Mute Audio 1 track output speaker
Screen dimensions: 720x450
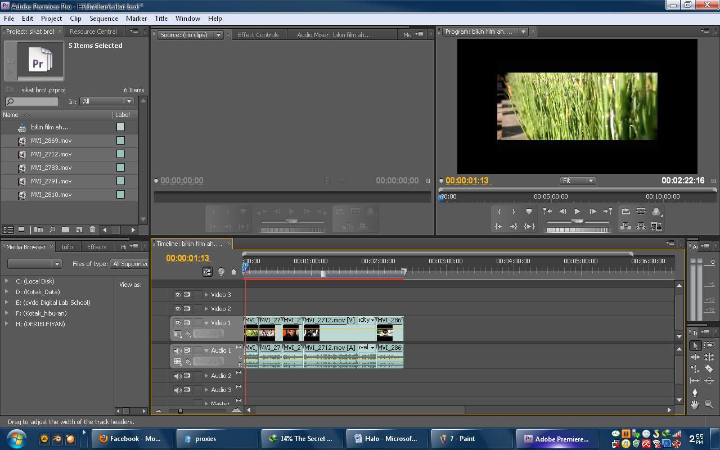pyautogui.click(x=177, y=350)
